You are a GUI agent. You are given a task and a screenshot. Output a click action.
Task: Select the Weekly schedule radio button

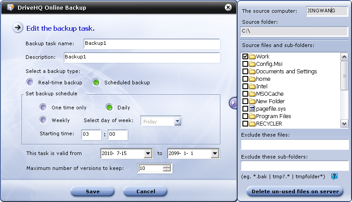(x=43, y=120)
